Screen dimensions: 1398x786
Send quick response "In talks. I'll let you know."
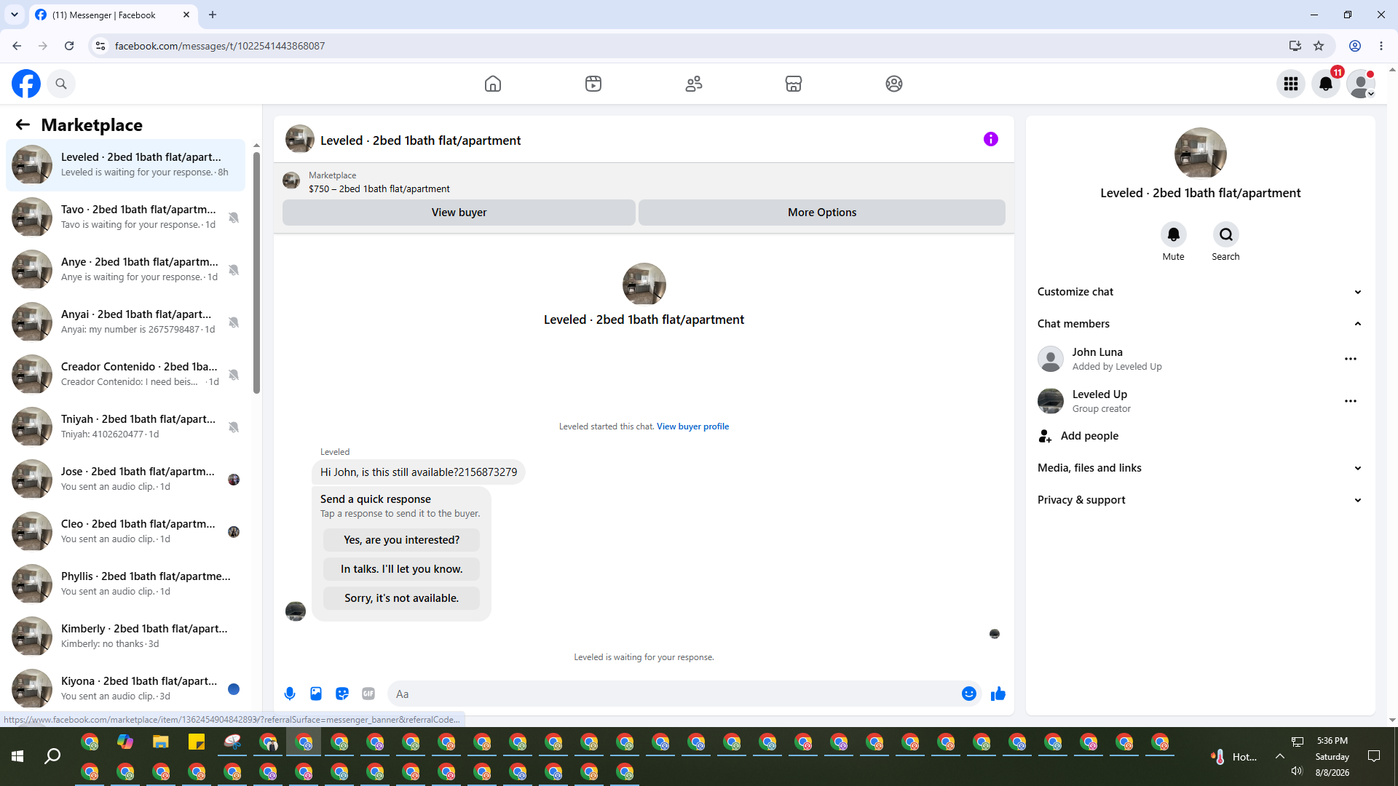coord(401,569)
